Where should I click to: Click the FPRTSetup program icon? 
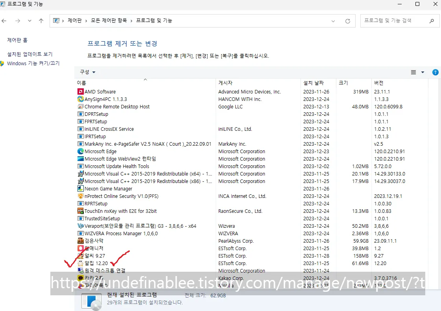80,122
